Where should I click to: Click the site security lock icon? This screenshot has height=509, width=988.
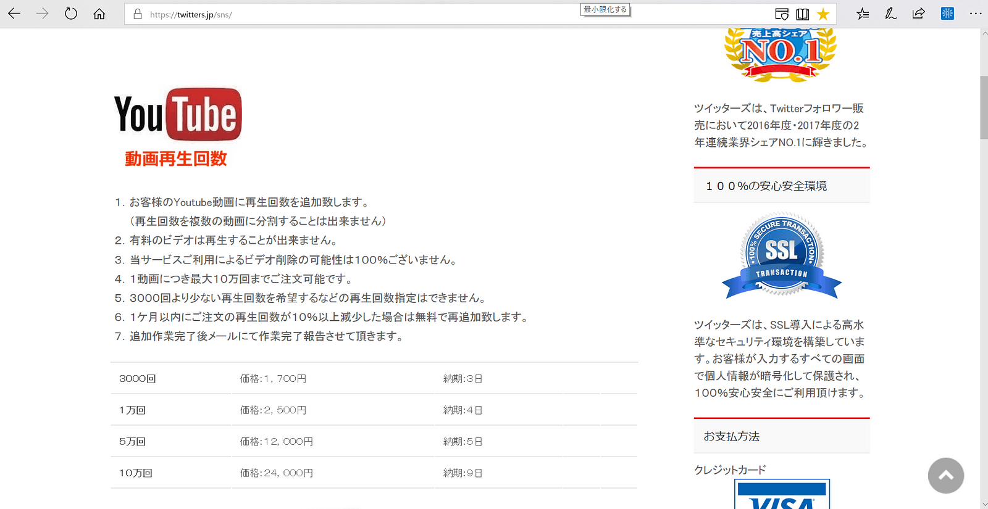pyautogui.click(x=138, y=14)
